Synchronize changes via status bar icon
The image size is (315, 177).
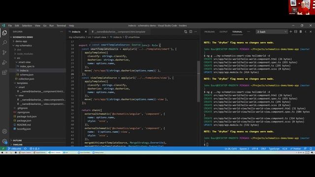point(25,148)
